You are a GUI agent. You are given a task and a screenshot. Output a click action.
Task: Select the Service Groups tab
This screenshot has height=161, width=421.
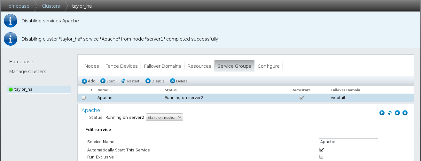[x=234, y=66]
